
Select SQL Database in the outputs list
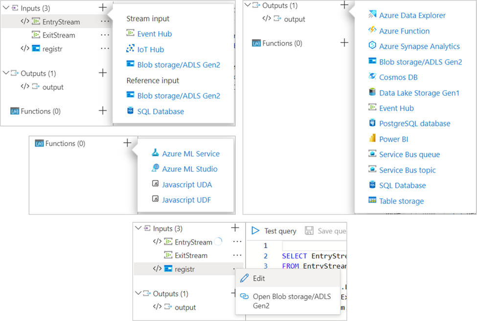[x=403, y=185]
